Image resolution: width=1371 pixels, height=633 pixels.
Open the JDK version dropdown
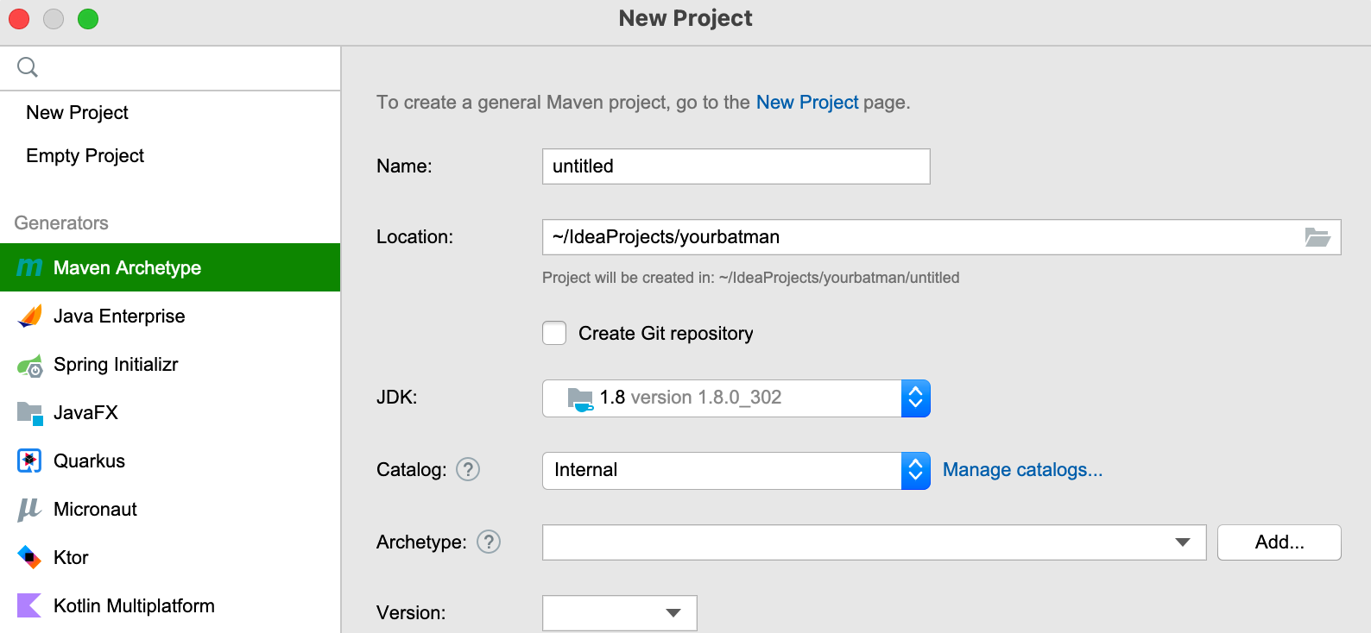(916, 398)
